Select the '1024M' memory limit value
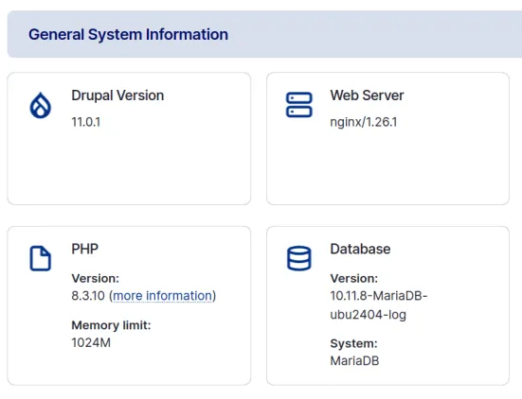 click(x=91, y=342)
